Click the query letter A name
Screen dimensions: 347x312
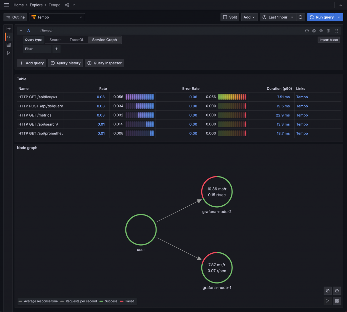(x=28, y=31)
